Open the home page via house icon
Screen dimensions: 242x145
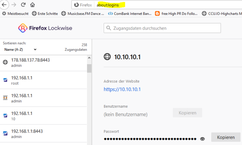tap(32, 5)
